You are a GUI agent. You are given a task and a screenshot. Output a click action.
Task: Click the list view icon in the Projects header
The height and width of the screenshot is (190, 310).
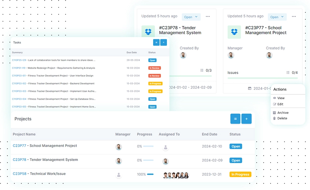pos(235,119)
